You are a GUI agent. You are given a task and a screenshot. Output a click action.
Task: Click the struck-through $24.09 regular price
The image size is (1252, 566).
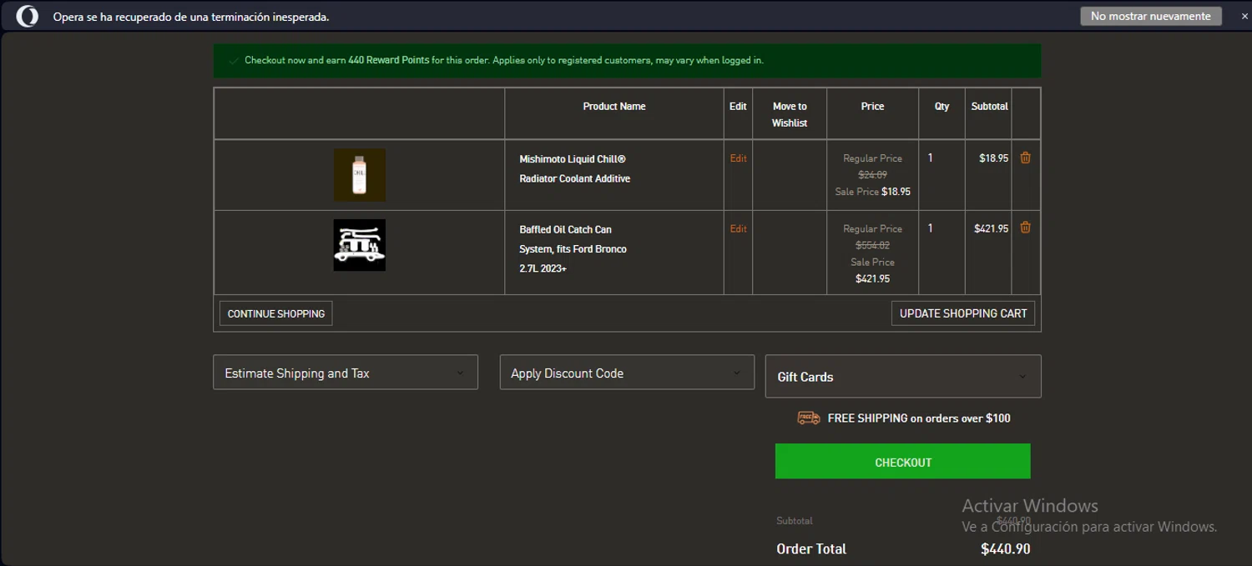point(872,175)
